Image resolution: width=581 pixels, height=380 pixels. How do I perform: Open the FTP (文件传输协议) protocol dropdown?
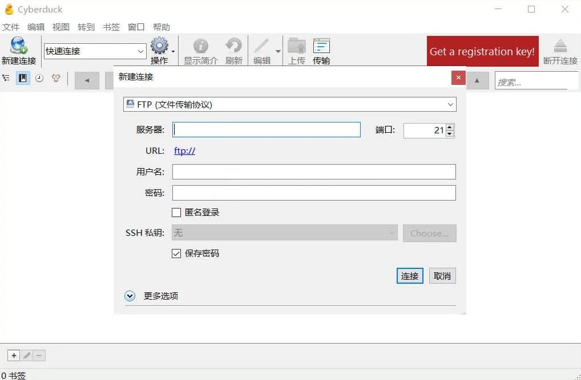click(x=290, y=104)
